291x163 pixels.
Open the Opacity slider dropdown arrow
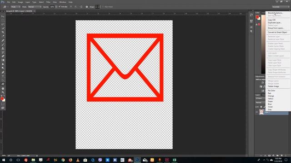pyautogui.click(x=56, y=7)
